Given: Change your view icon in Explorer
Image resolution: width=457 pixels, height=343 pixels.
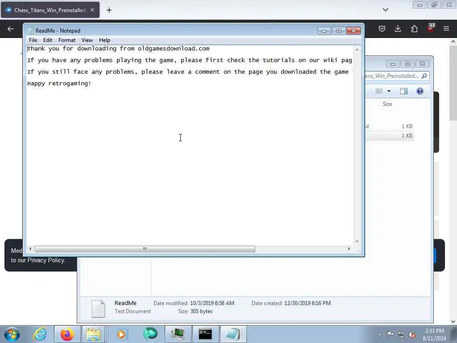Looking at the screenshot, I should pyautogui.click(x=379, y=91).
